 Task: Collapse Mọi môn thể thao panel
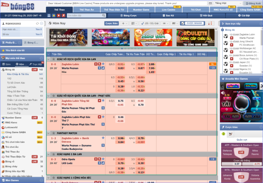coord(41,58)
